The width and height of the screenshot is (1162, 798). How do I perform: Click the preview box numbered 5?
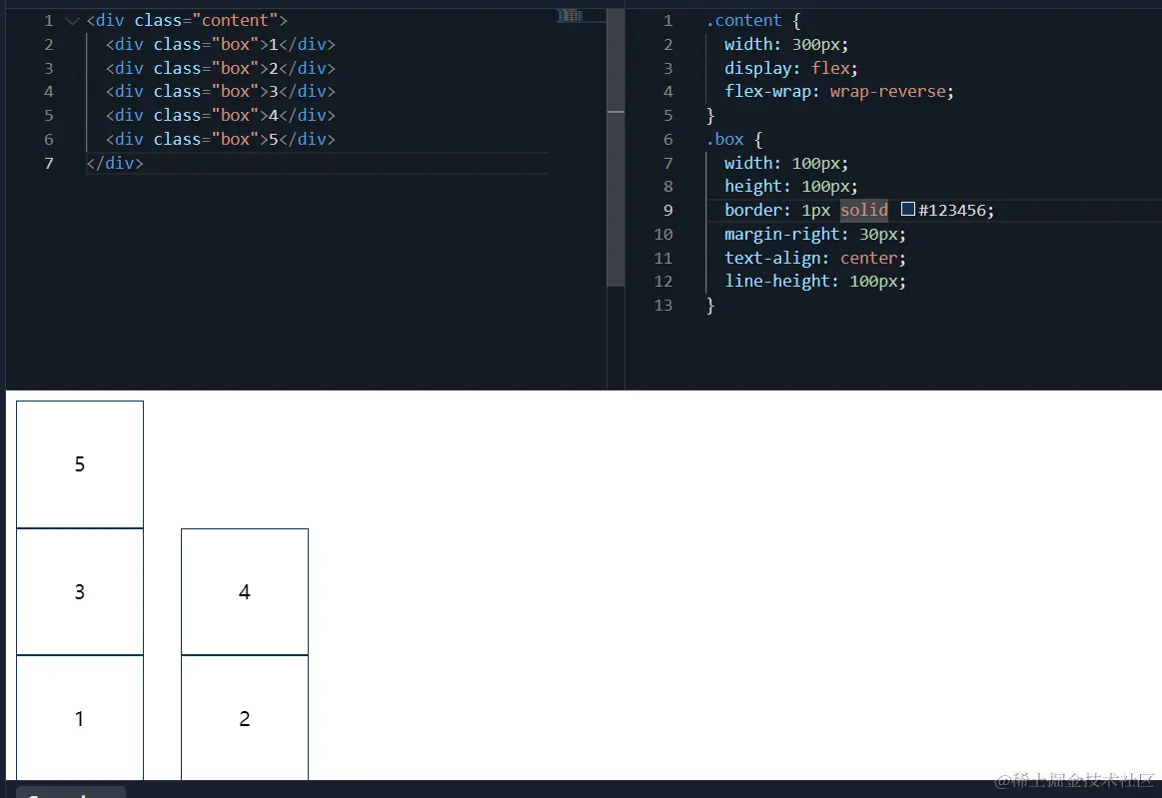pyautogui.click(x=80, y=464)
